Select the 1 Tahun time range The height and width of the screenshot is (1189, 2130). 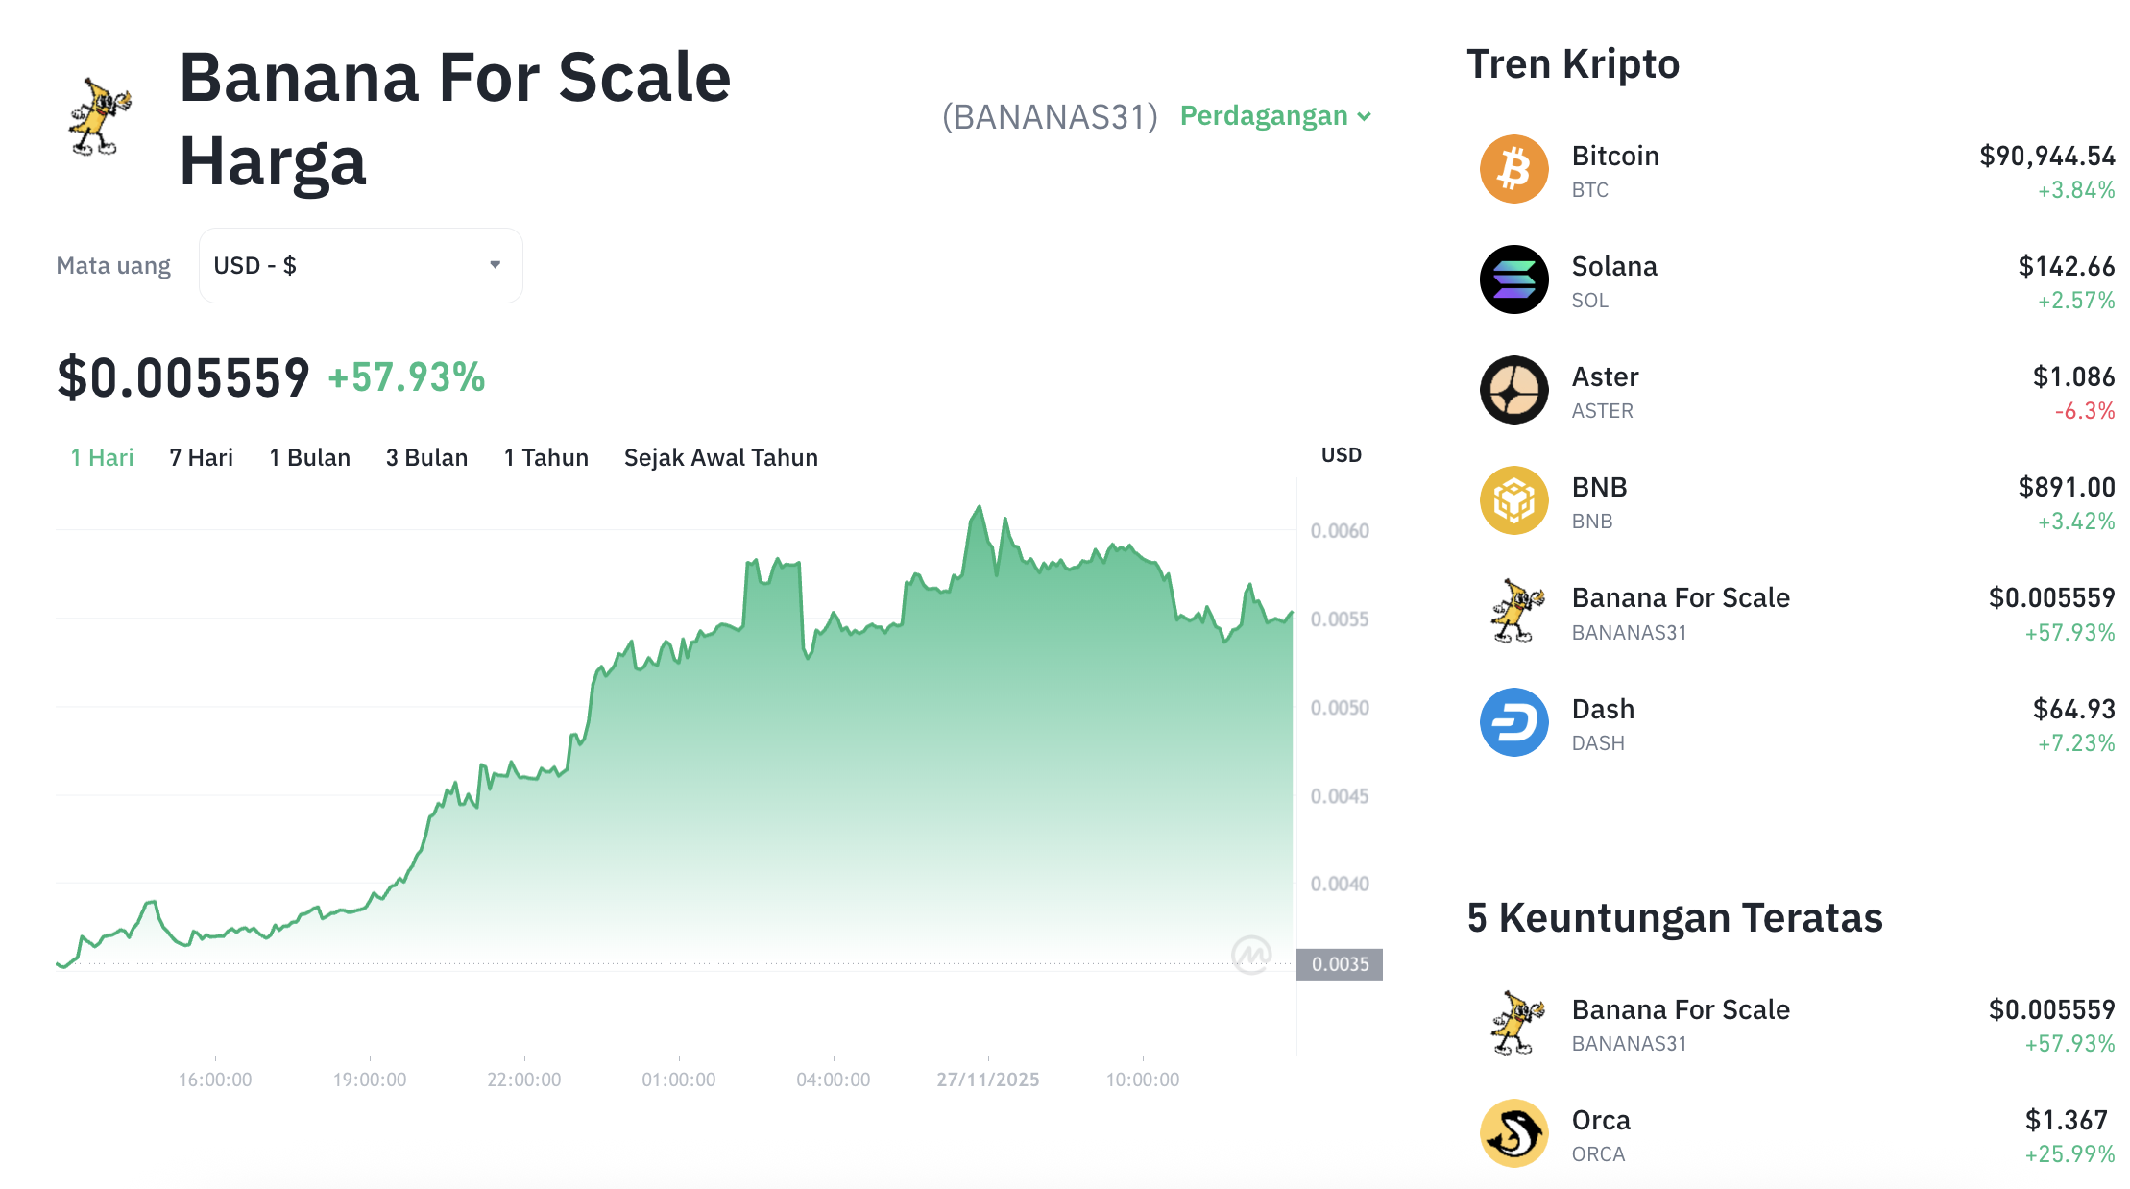(545, 457)
